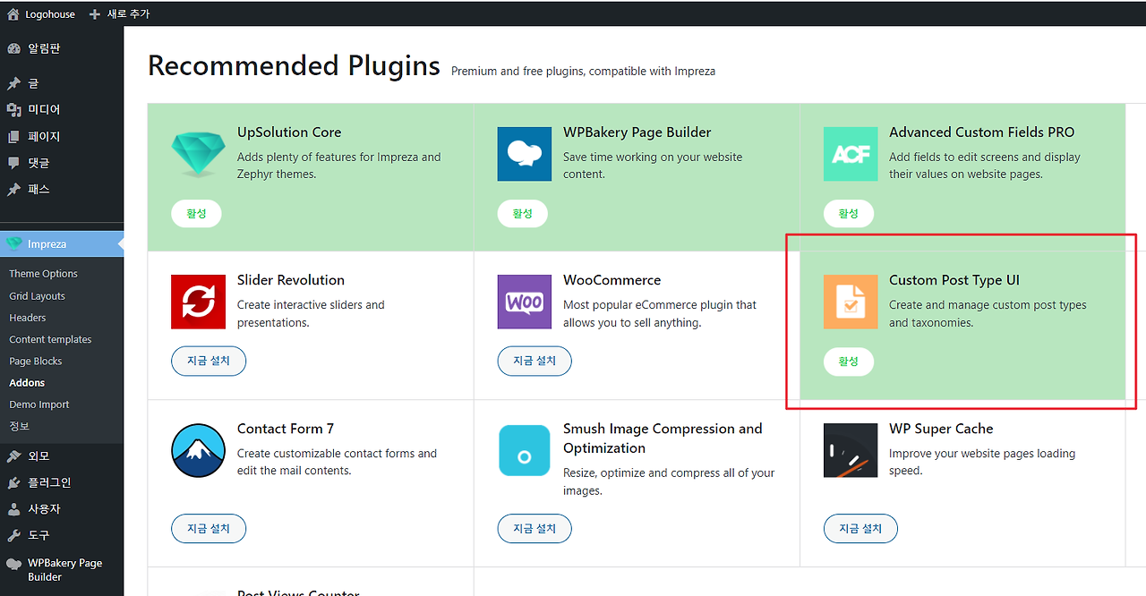The image size is (1146, 596).
Task: Click the Impreza diamond sidebar icon
Action: click(13, 244)
